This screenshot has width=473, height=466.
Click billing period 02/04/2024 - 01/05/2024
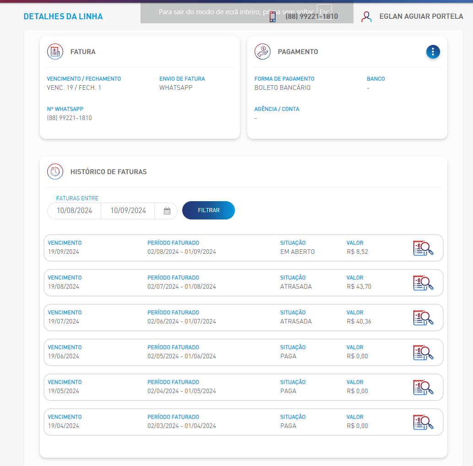[182, 391]
